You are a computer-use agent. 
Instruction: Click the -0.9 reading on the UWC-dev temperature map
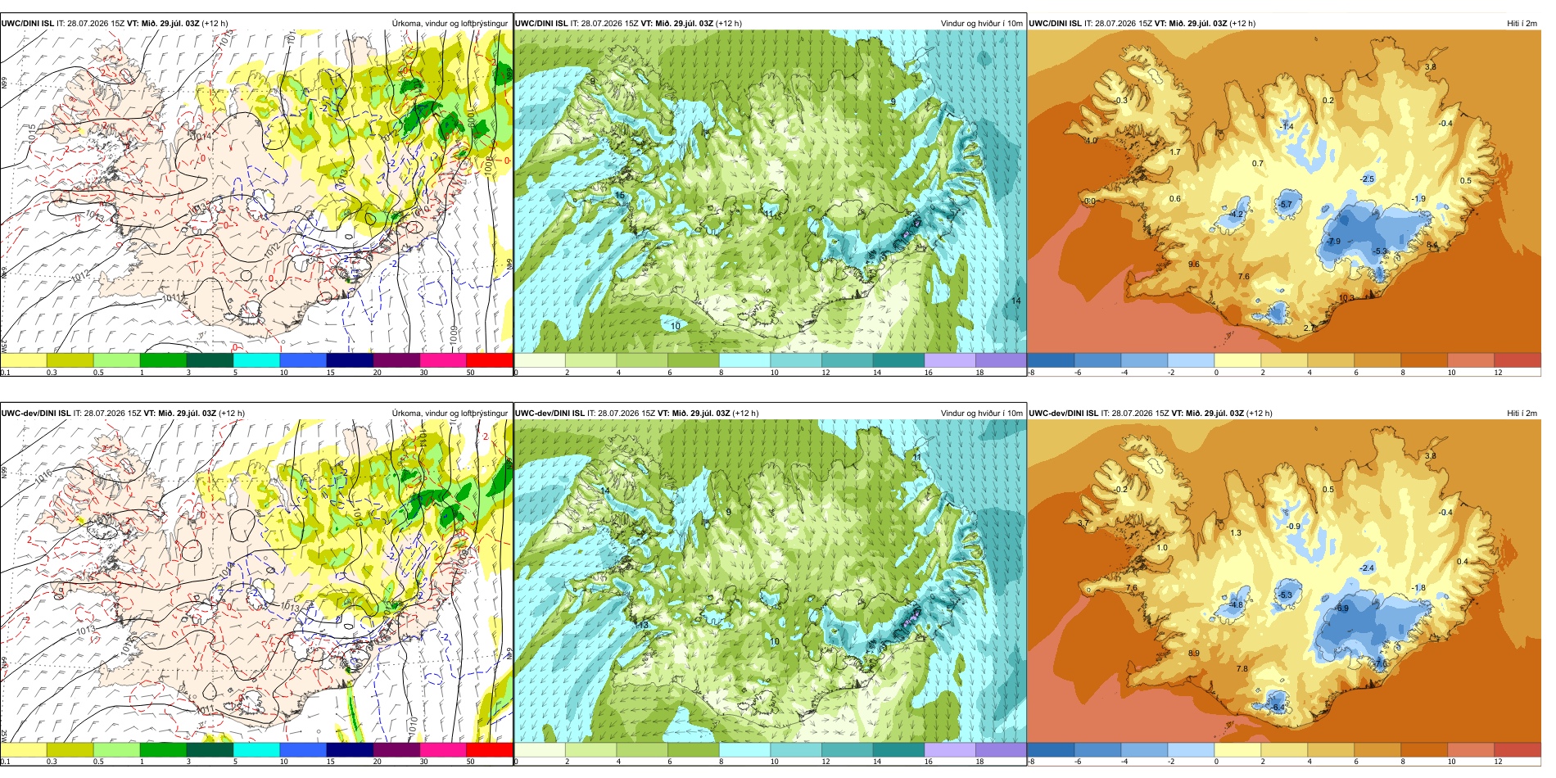click(1293, 527)
